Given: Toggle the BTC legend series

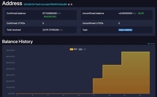Looking at the screenshot, I should coord(74,49).
